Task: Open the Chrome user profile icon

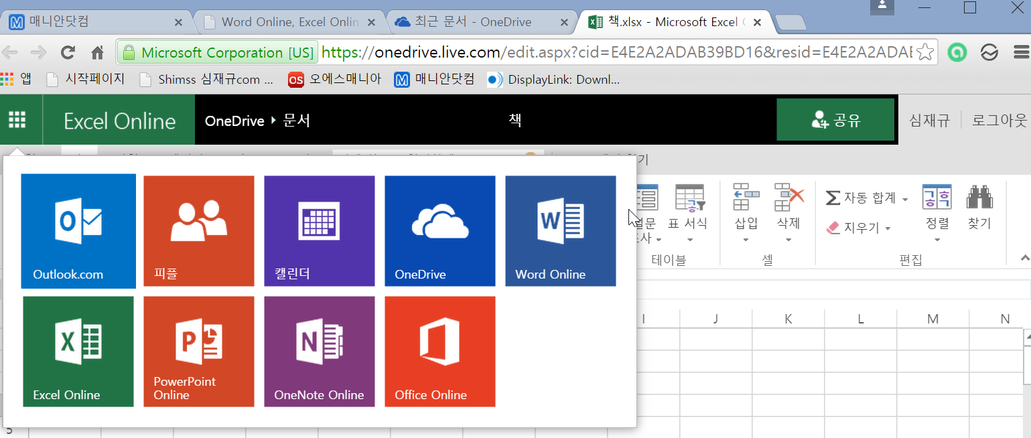Action: 883,7
